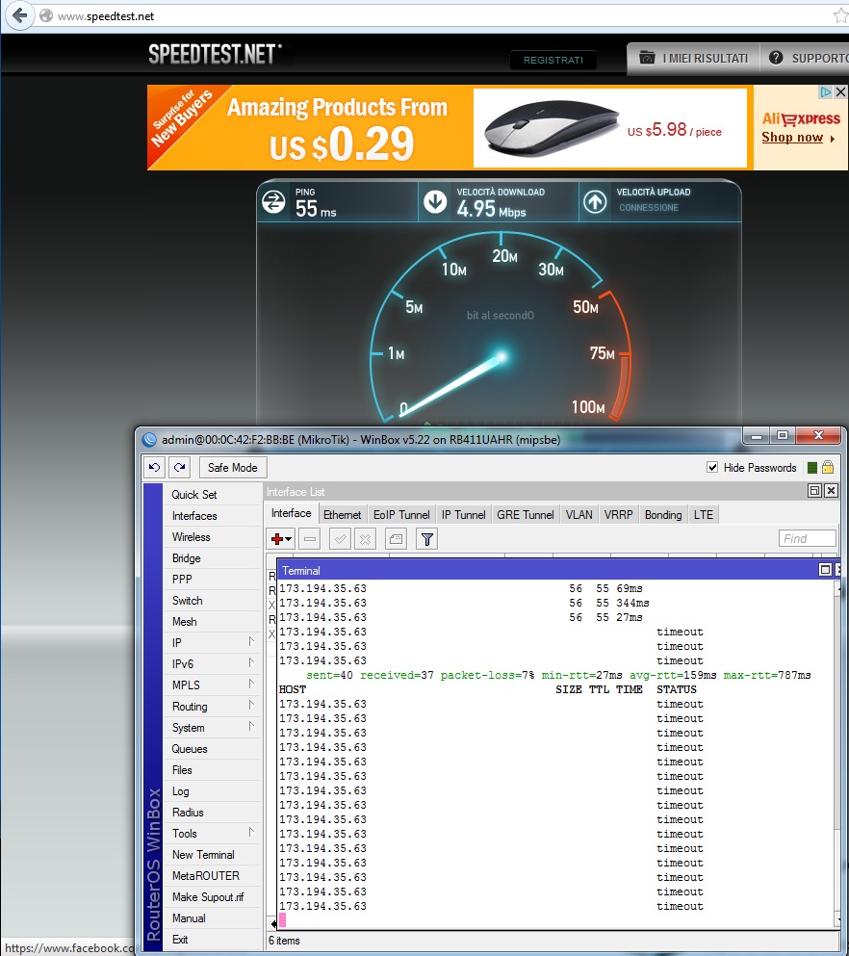The width and height of the screenshot is (849, 956).
Task: Click the upload arrow circle icon
Action: coord(596,202)
